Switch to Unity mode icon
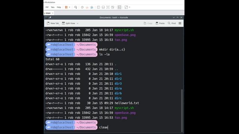This screenshot has width=239, height=134. (x=113, y=7)
